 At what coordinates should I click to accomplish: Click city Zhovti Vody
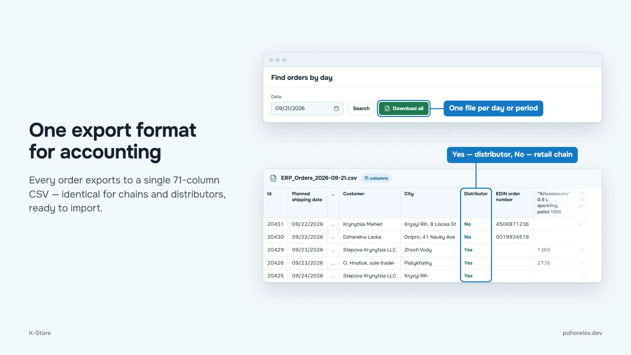[418, 250]
